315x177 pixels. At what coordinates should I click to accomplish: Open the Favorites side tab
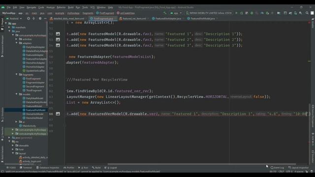pyautogui.click(x=2, y=133)
